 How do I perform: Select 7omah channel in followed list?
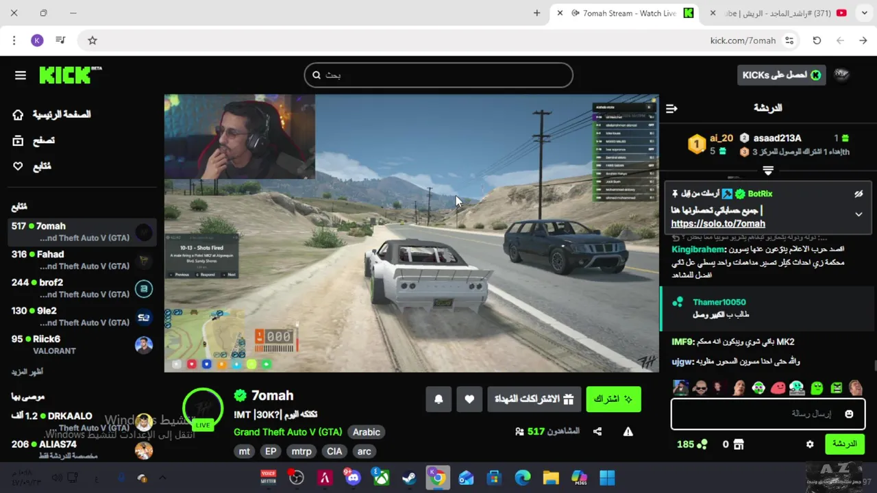[82, 232]
